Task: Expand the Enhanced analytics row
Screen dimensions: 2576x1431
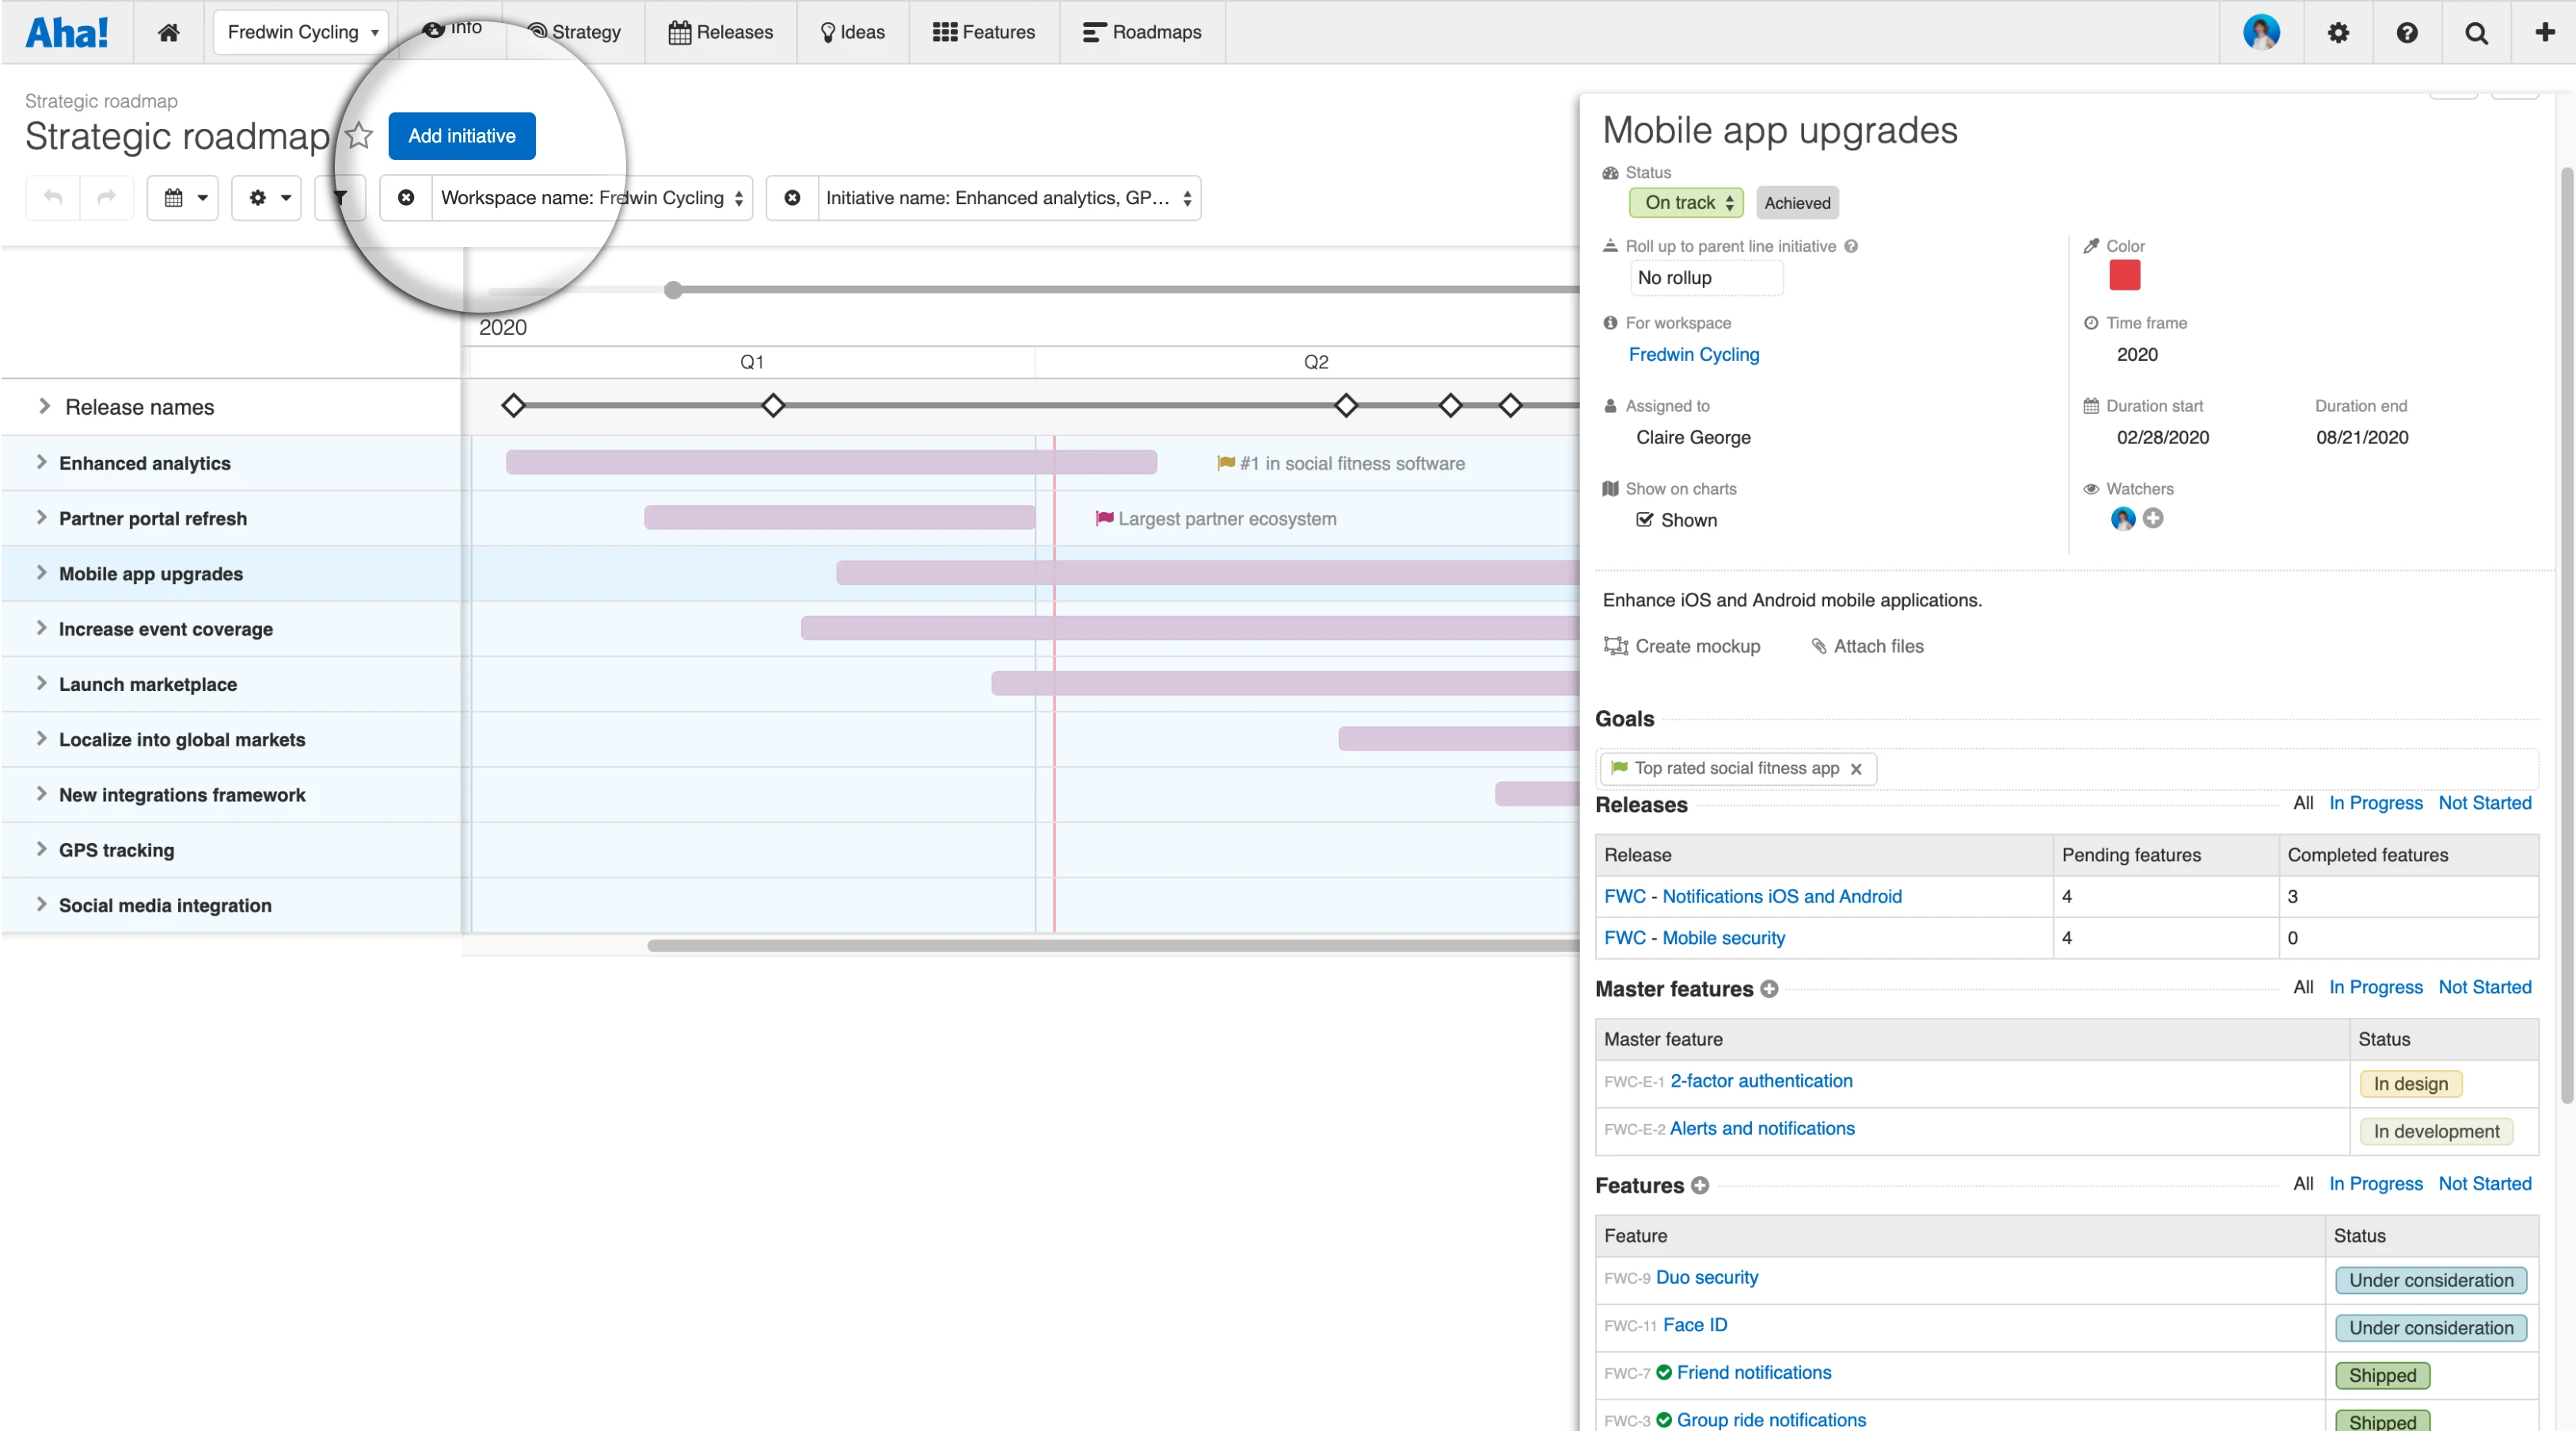Action: 41,462
